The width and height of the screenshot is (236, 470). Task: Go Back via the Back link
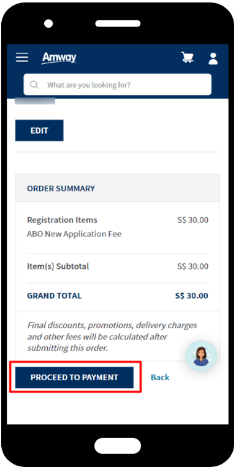[160, 377]
